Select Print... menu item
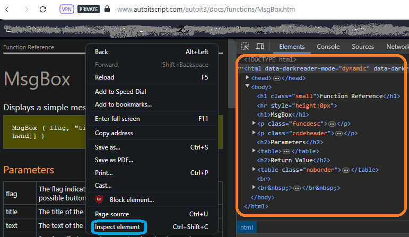This screenshot has width=409, height=237. point(152,173)
